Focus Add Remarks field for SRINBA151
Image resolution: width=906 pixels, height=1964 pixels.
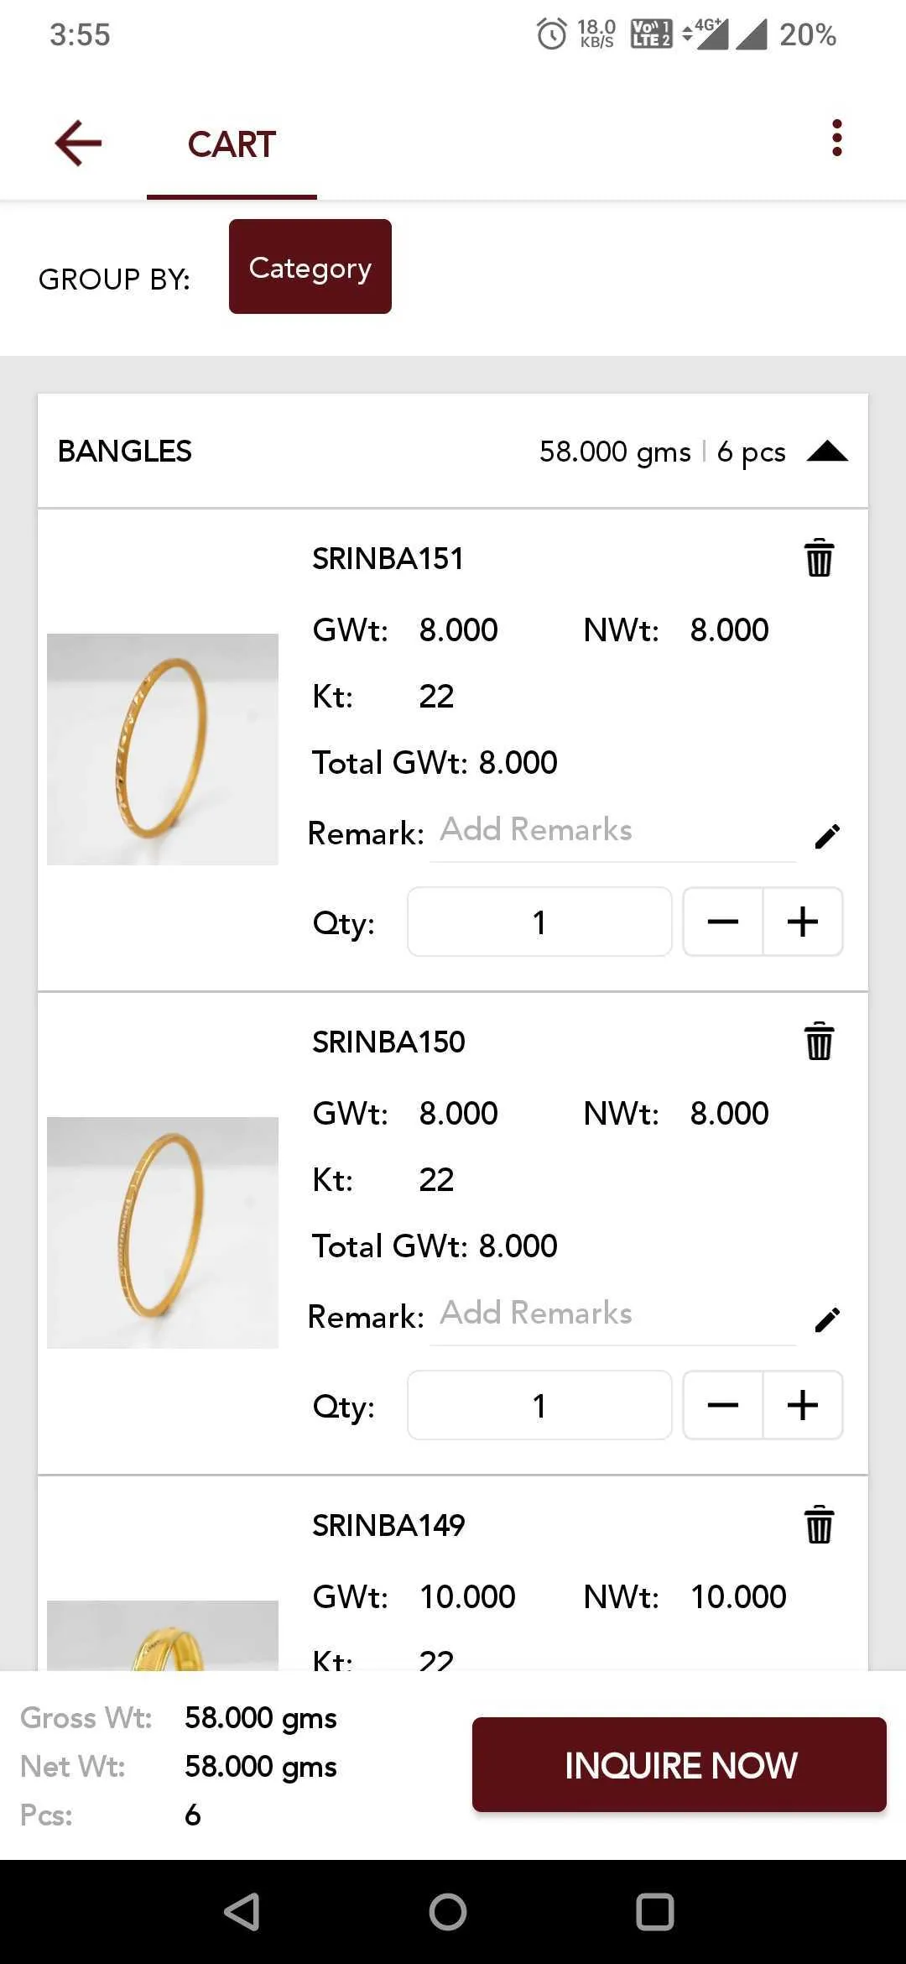pyautogui.click(x=613, y=831)
